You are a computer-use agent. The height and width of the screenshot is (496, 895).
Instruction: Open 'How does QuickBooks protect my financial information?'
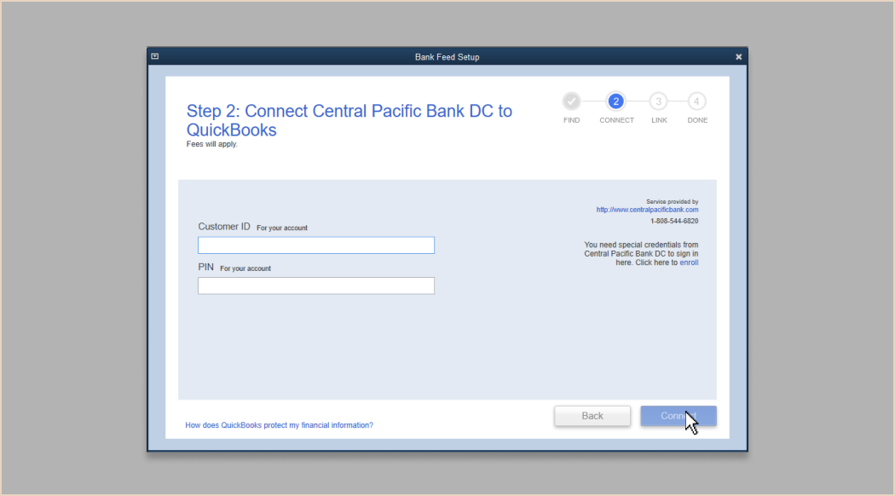279,425
